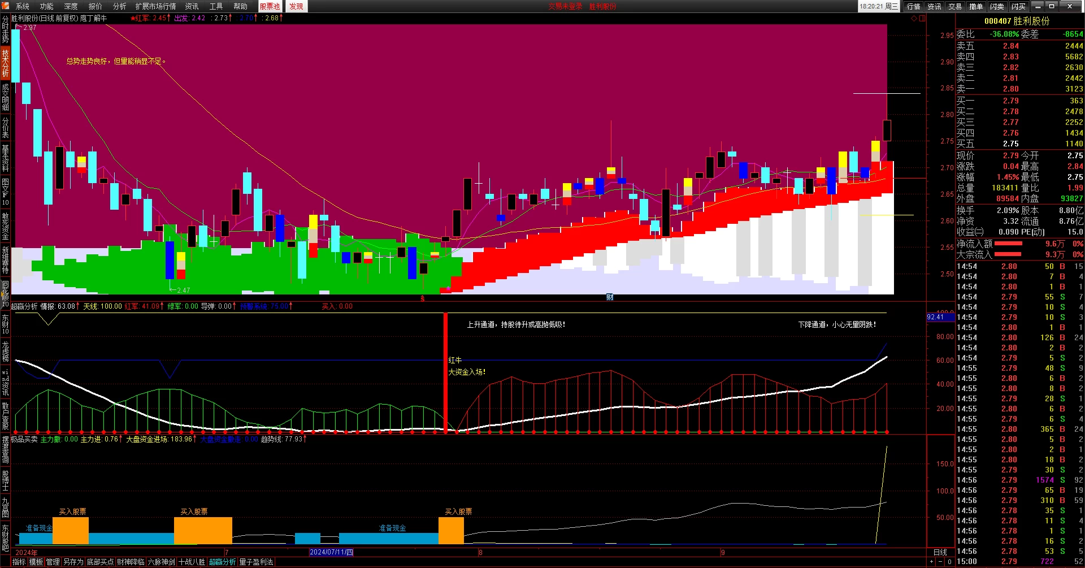
Task: Click the red $ marker below the chart
Action: tap(423, 298)
